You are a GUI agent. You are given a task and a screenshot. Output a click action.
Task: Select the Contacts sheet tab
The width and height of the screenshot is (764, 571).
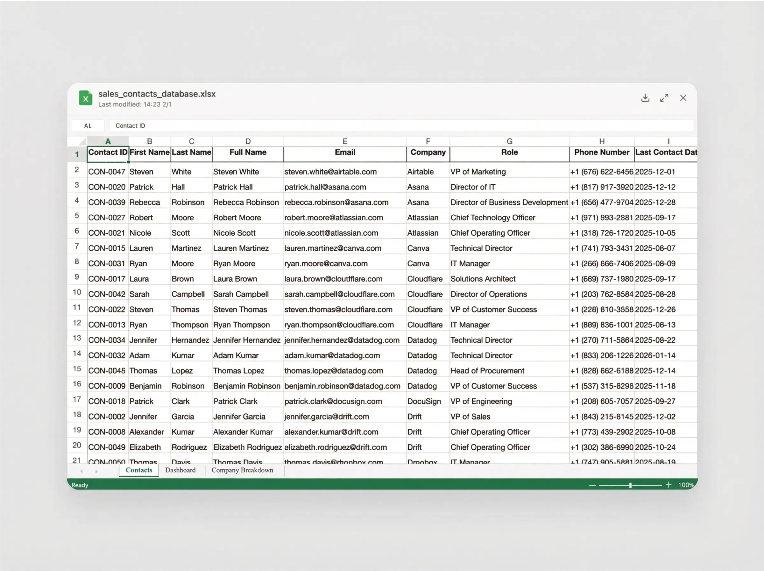tap(139, 470)
